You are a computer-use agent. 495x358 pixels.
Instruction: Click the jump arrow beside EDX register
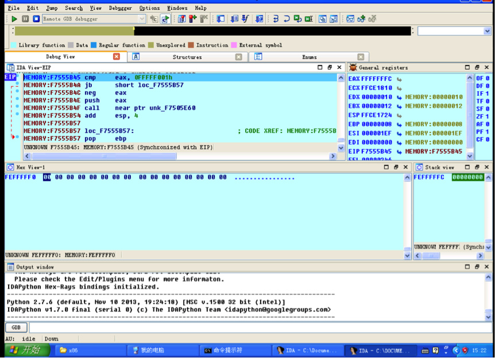[400, 97]
